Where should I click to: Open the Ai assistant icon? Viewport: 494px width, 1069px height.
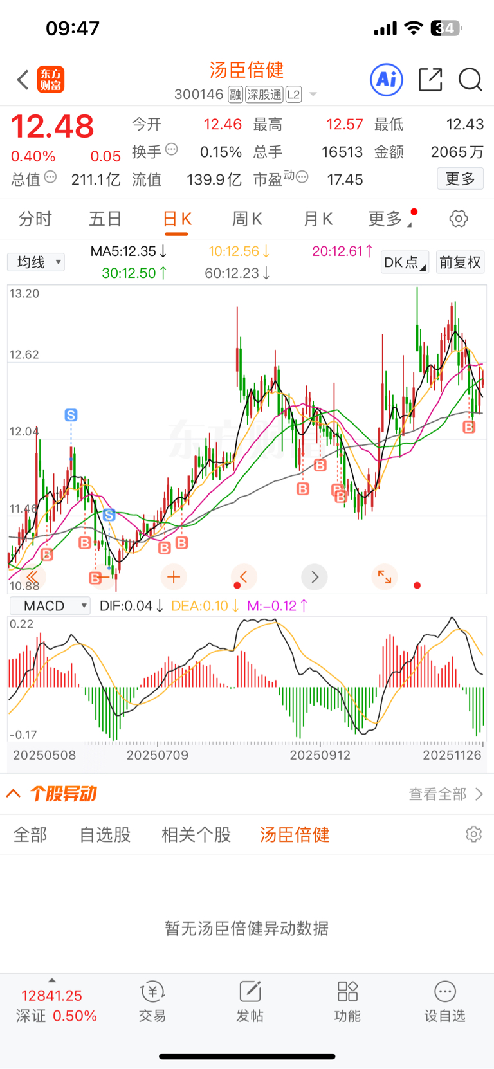[387, 80]
